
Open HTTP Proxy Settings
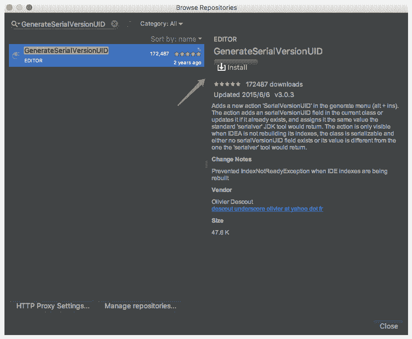coord(53,306)
